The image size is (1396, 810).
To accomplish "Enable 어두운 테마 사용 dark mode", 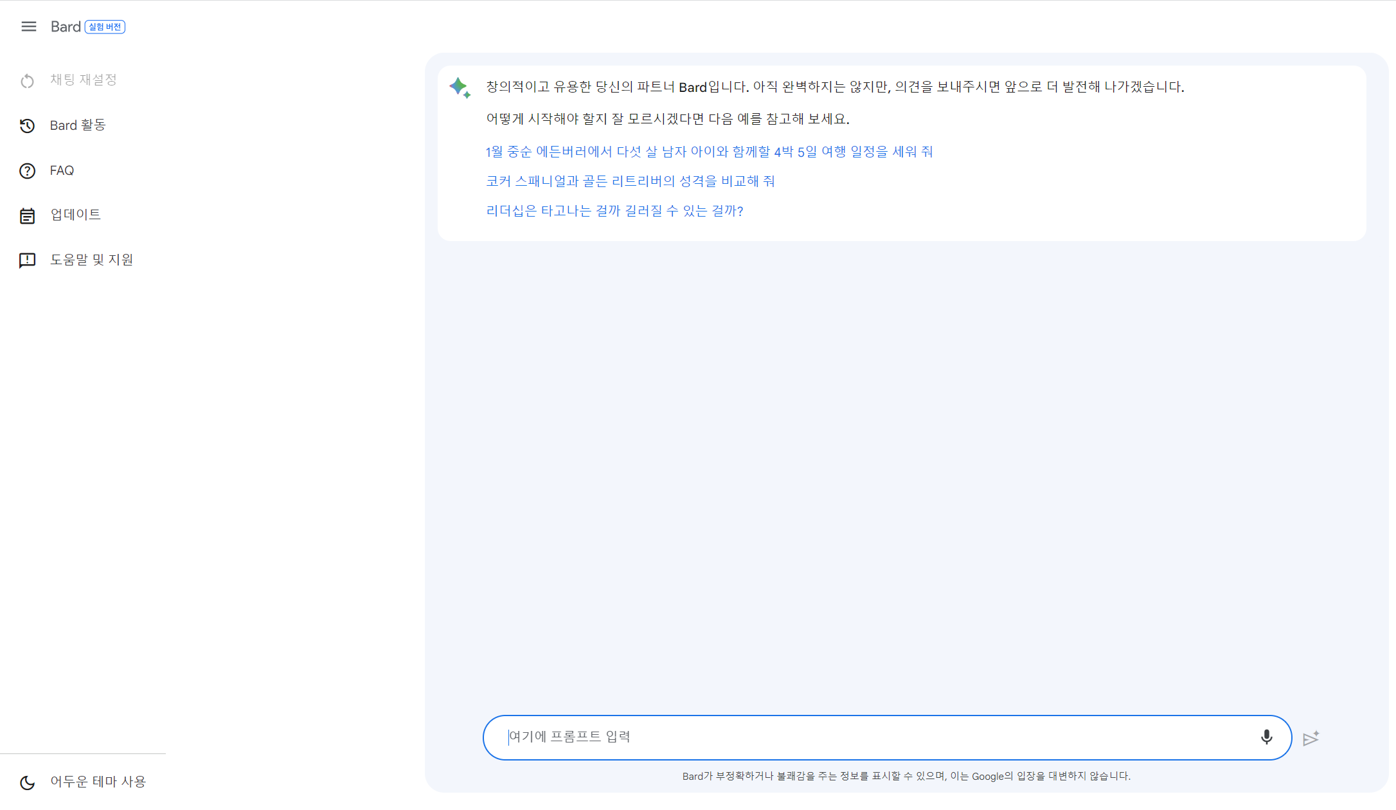I will (x=98, y=781).
